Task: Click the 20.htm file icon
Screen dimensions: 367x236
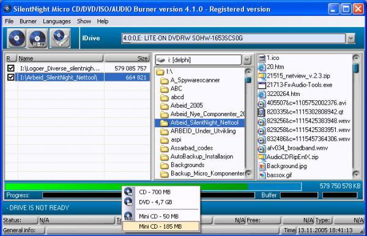Action: pos(262,67)
